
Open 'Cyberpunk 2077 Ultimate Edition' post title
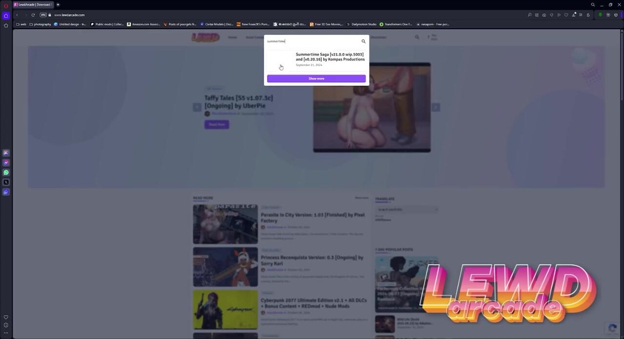(x=314, y=303)
